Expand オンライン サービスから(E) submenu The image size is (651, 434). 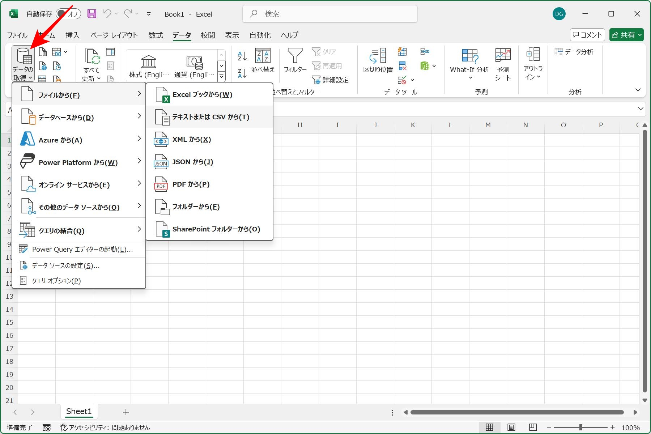tap(79, 184)
